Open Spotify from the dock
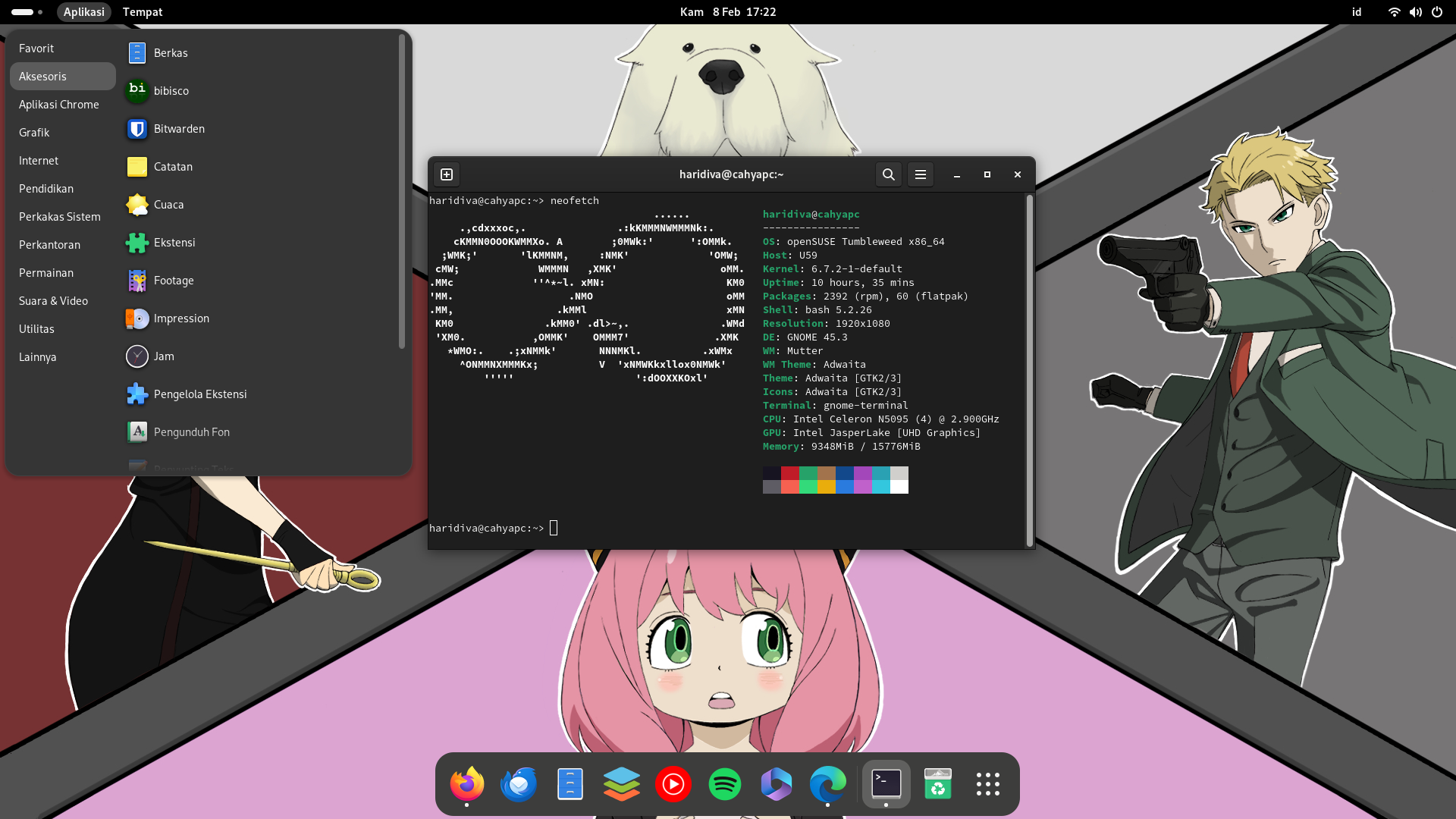Viewport: 1456px width, 819px height. coord(725,783)
